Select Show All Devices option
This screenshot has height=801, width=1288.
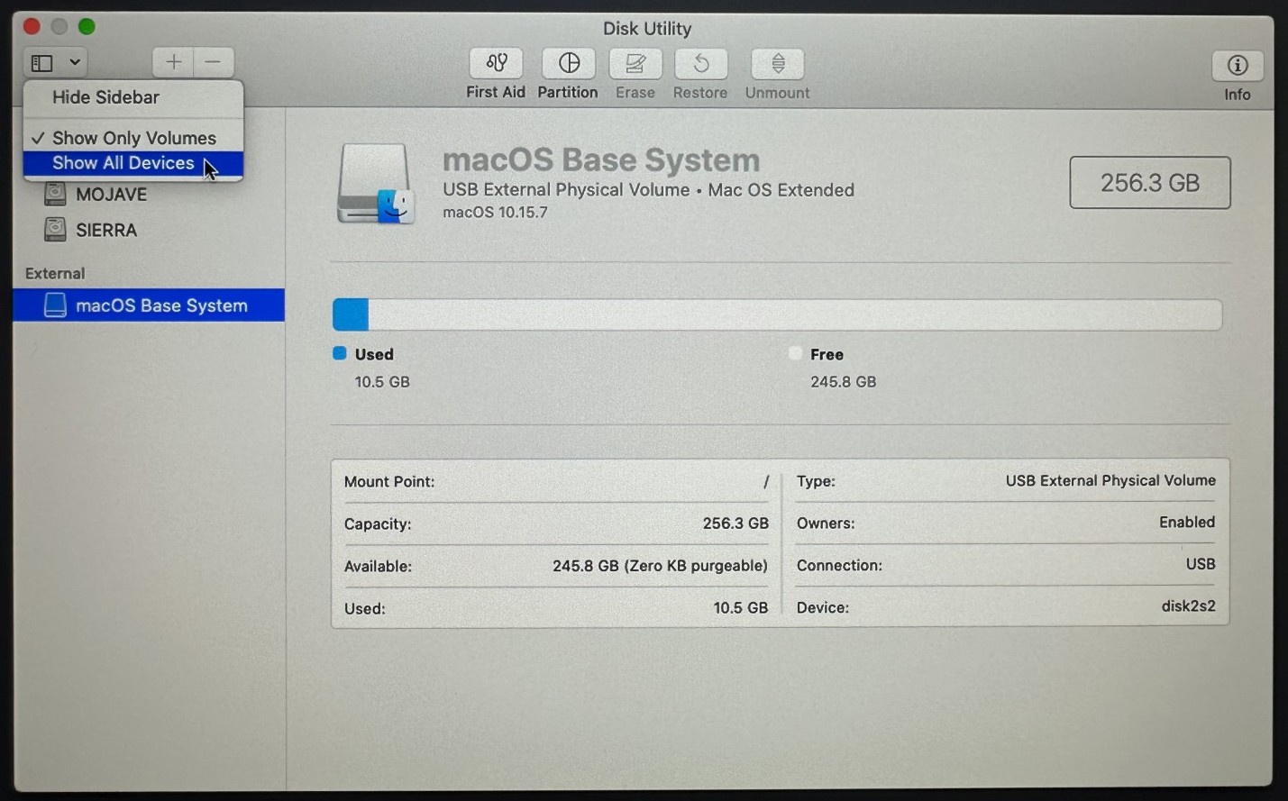[x=133, y=163]
